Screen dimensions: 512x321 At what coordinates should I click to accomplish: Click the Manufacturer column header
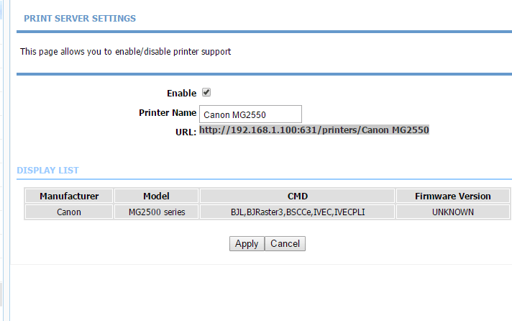(69, 196)
